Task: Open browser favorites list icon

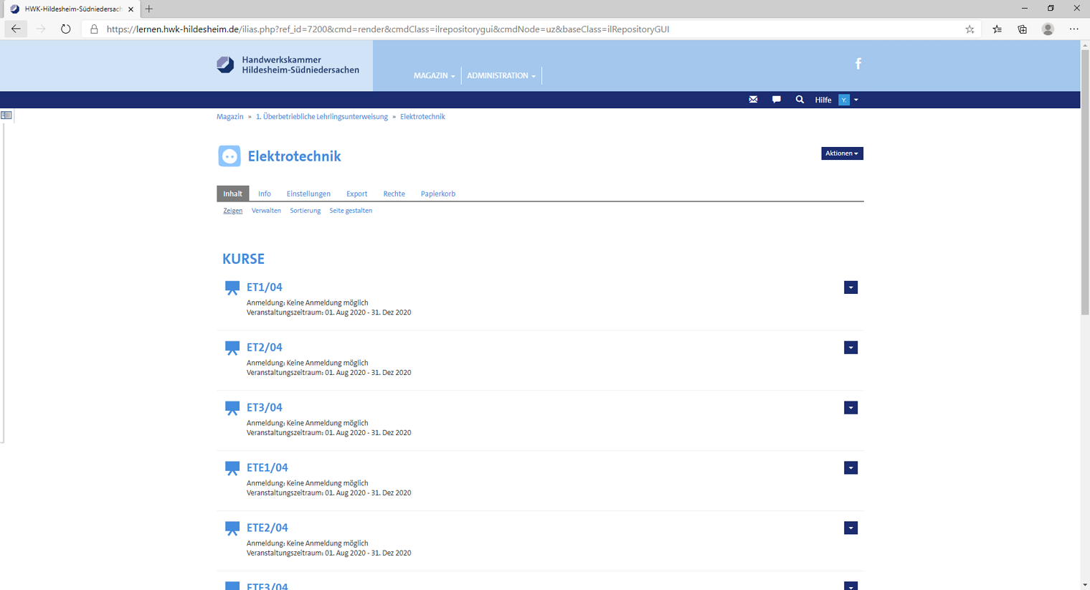Action: coord(997,29)
